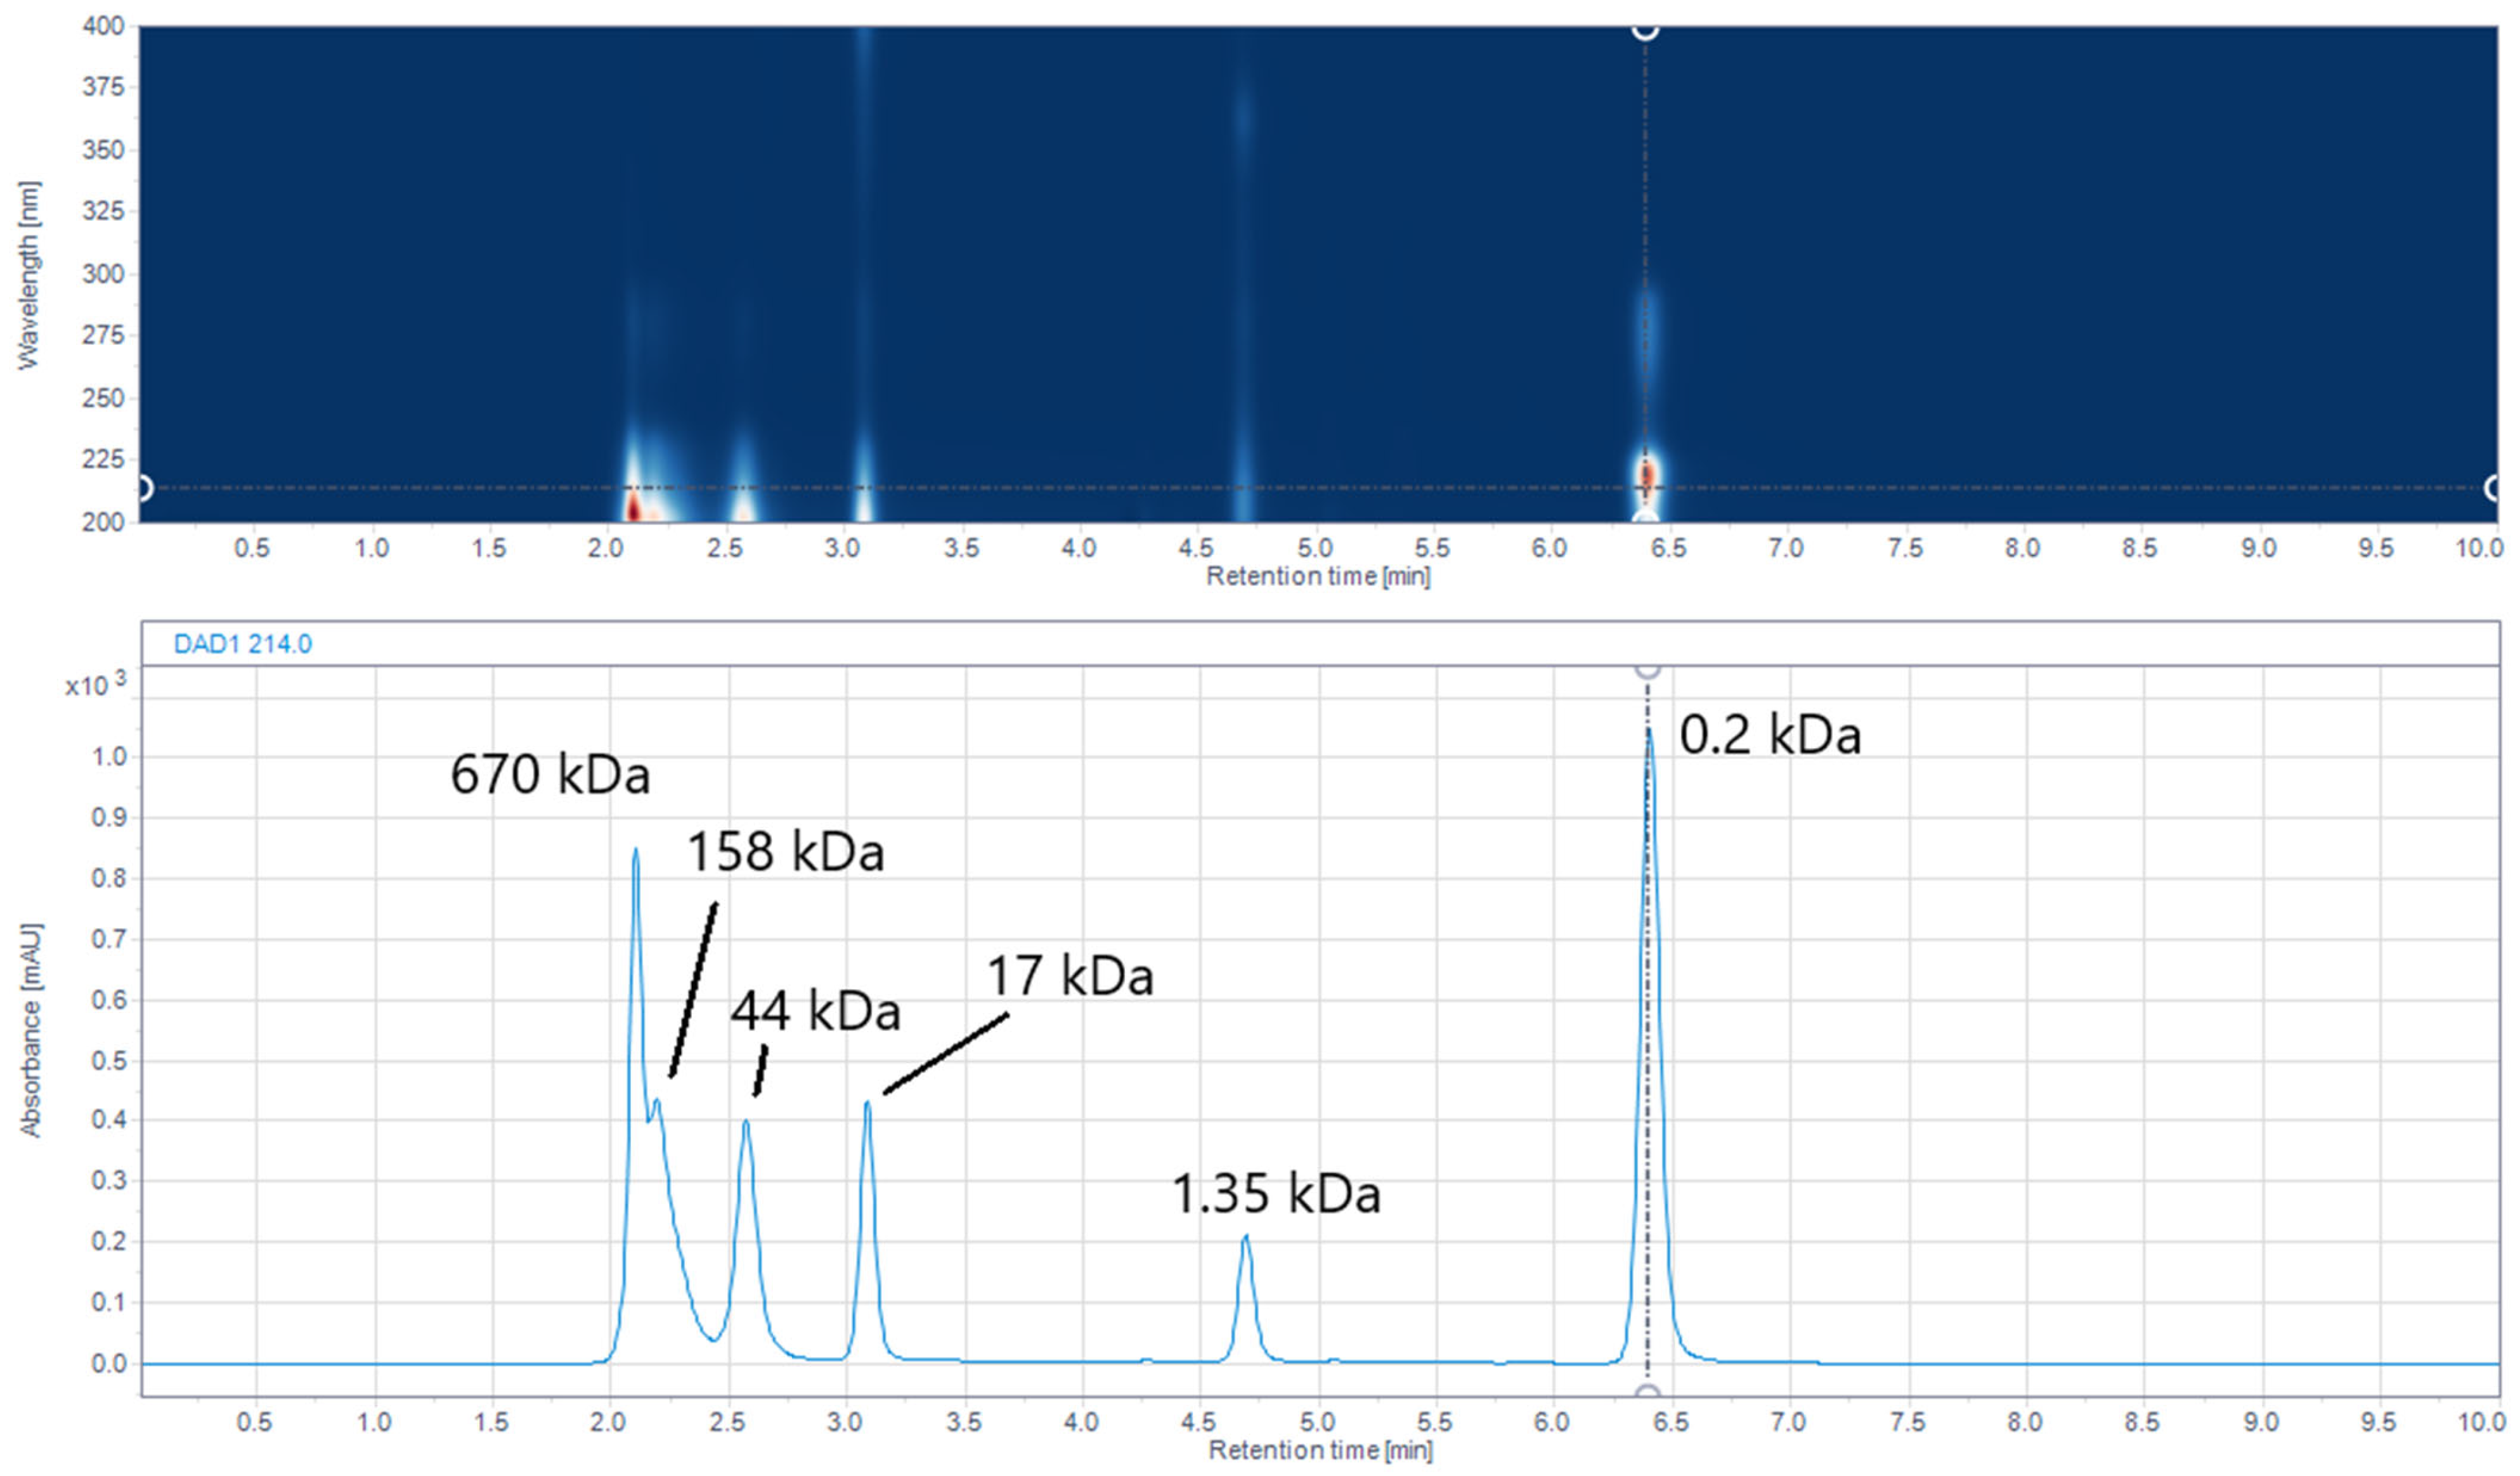Click the DAD1 214.0 signal label
2520x1476 pixels.
(243, 644)
